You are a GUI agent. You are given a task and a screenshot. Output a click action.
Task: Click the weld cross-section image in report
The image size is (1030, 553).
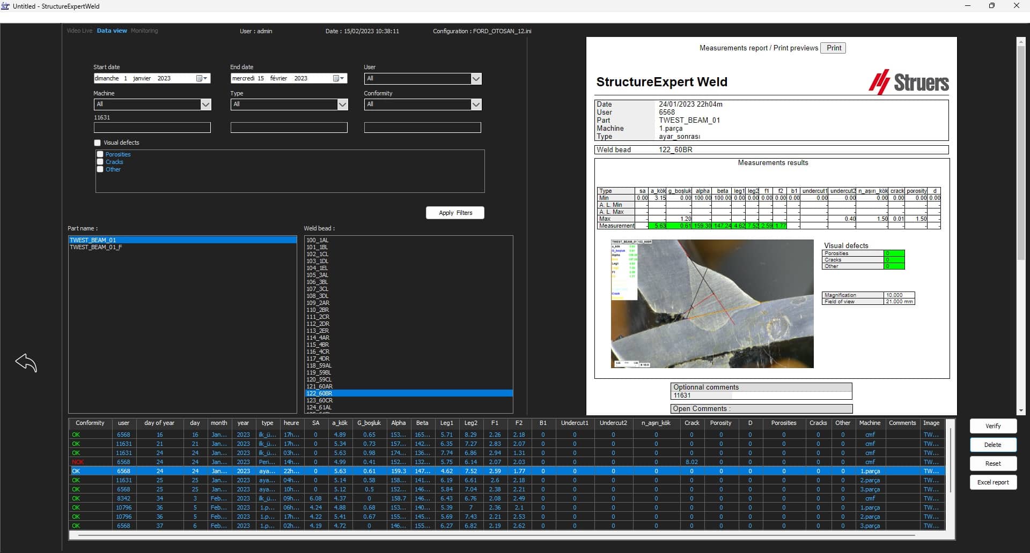712,304
